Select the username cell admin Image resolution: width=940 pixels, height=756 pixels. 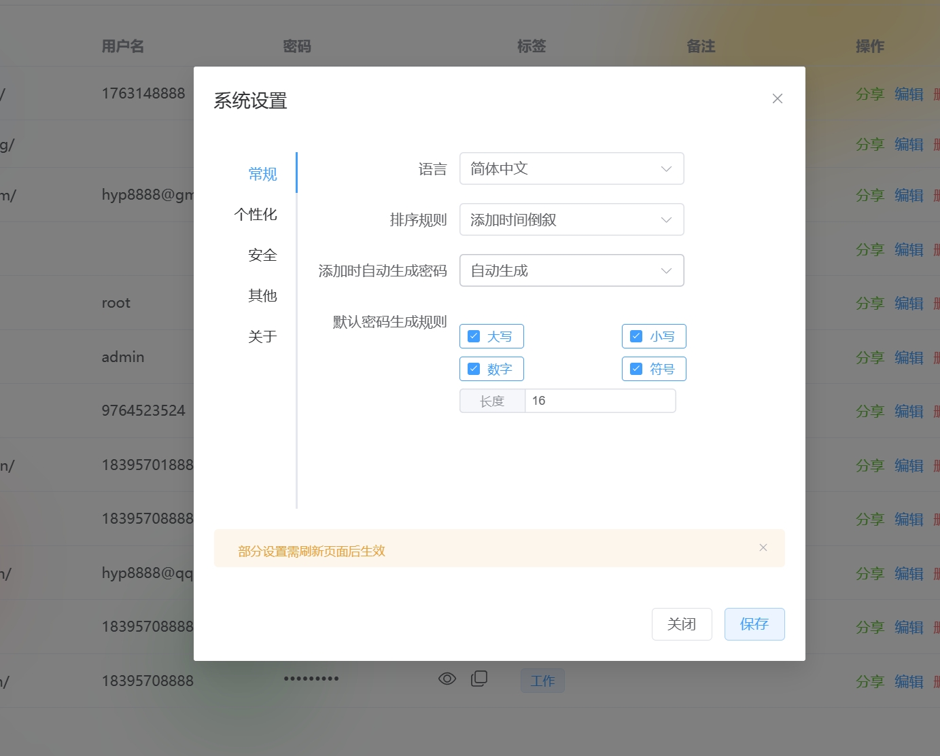click(x=123, y=357)
